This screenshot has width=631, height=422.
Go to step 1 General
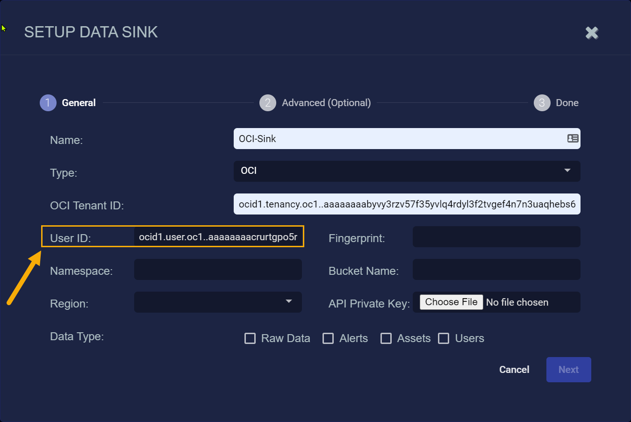click(68, 103)
